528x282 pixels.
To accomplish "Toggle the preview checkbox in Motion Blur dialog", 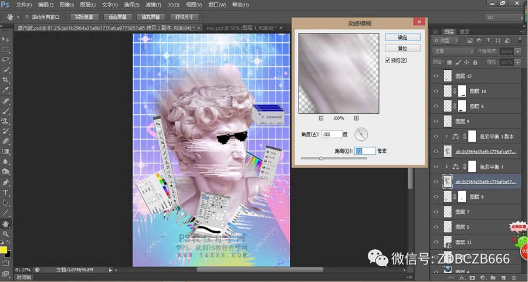I will click(x=388, y=60).
